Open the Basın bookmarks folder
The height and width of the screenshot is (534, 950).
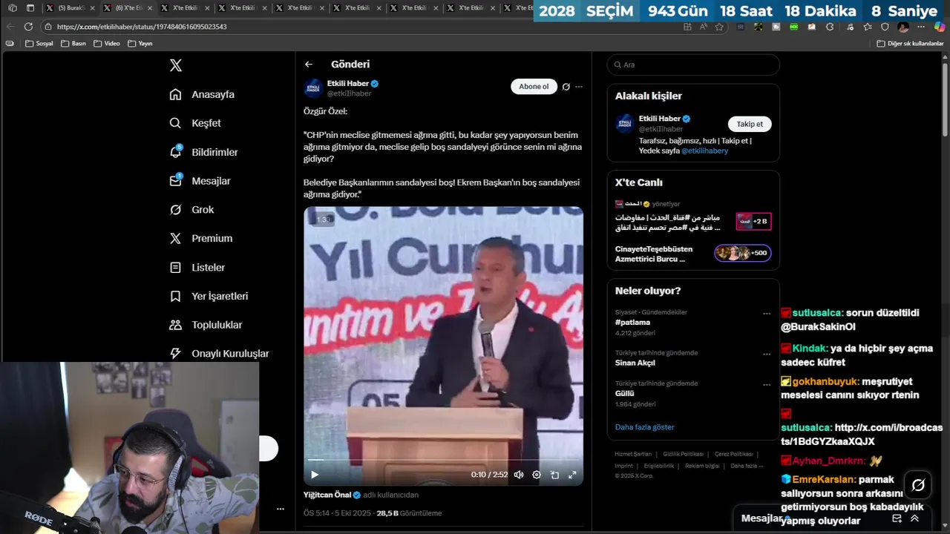click(x=73, y=44)
